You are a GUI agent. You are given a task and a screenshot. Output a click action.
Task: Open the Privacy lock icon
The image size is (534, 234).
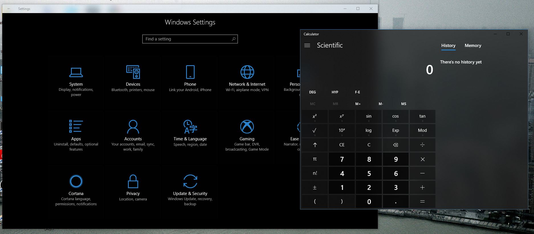[x=133, y=181]
